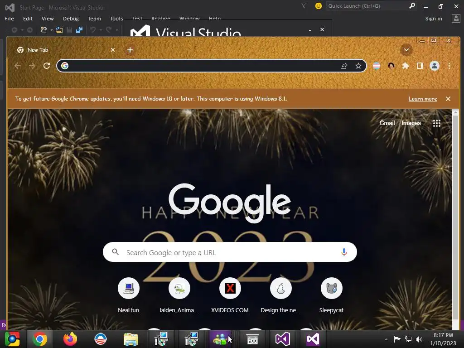Open View menu in Visual Studio
This screenshot has height=348, width=464.
[x=48, y=18]
